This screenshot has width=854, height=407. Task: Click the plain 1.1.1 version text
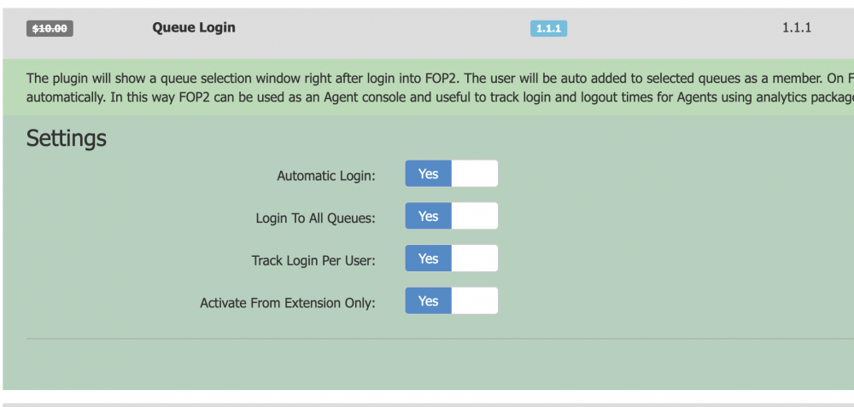(796, 27)
